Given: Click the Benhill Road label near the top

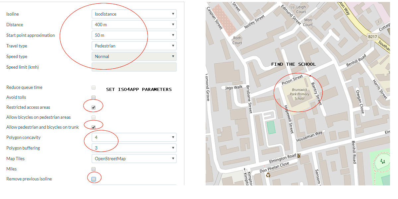Looking at the screenshot, I should click(357, 60).
